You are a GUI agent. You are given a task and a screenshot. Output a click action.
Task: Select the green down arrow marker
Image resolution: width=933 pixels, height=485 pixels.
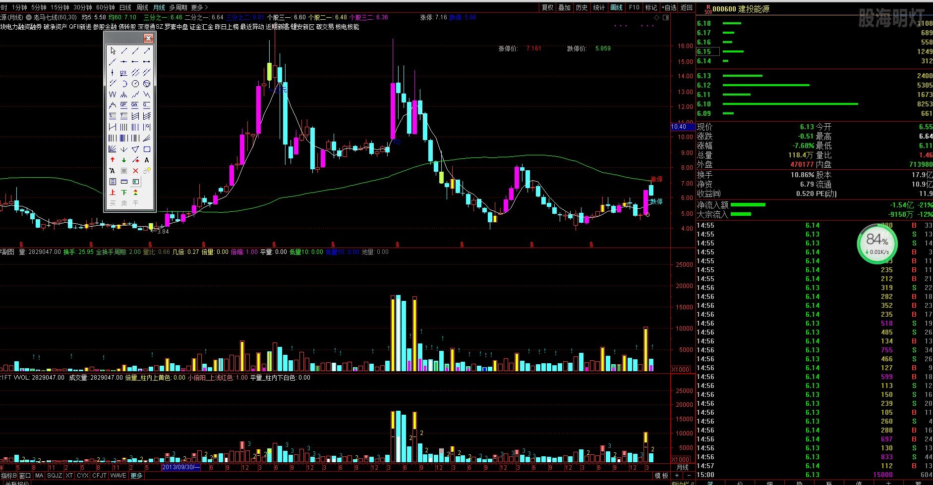click(124, 160)
